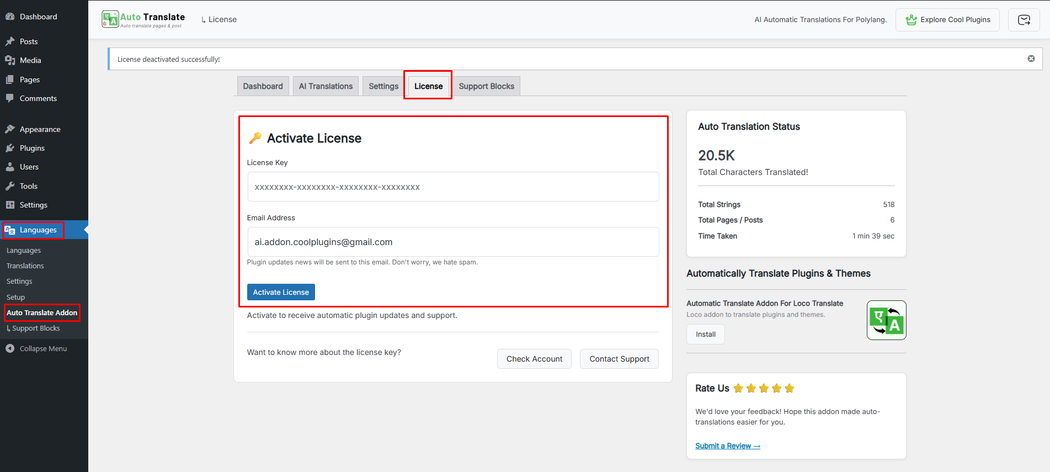Click the Tools wrench icon

[x=10, y=186]
